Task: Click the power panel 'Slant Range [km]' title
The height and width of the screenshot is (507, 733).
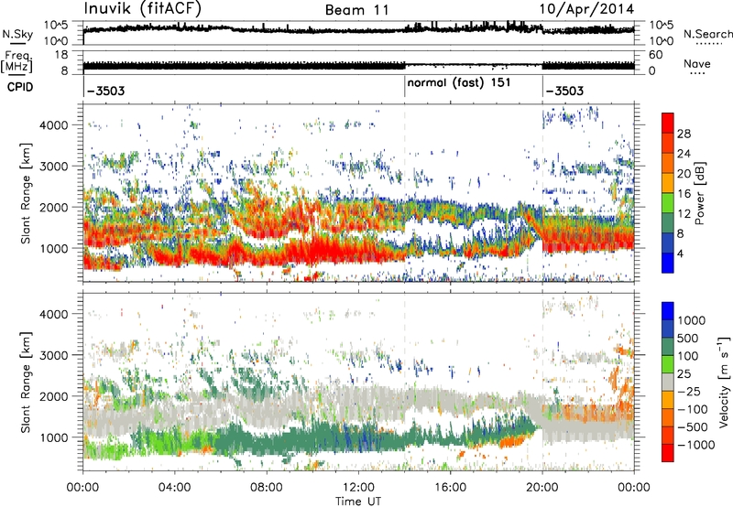Action: tap(26, 193)
